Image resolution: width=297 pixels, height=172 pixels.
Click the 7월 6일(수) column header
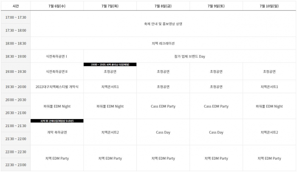tap(57, 6)
